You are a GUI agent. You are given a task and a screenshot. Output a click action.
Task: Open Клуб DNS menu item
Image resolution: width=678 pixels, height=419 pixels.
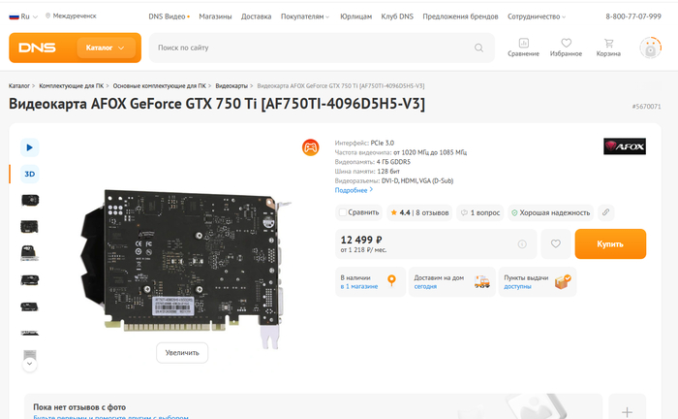(397, 16)
